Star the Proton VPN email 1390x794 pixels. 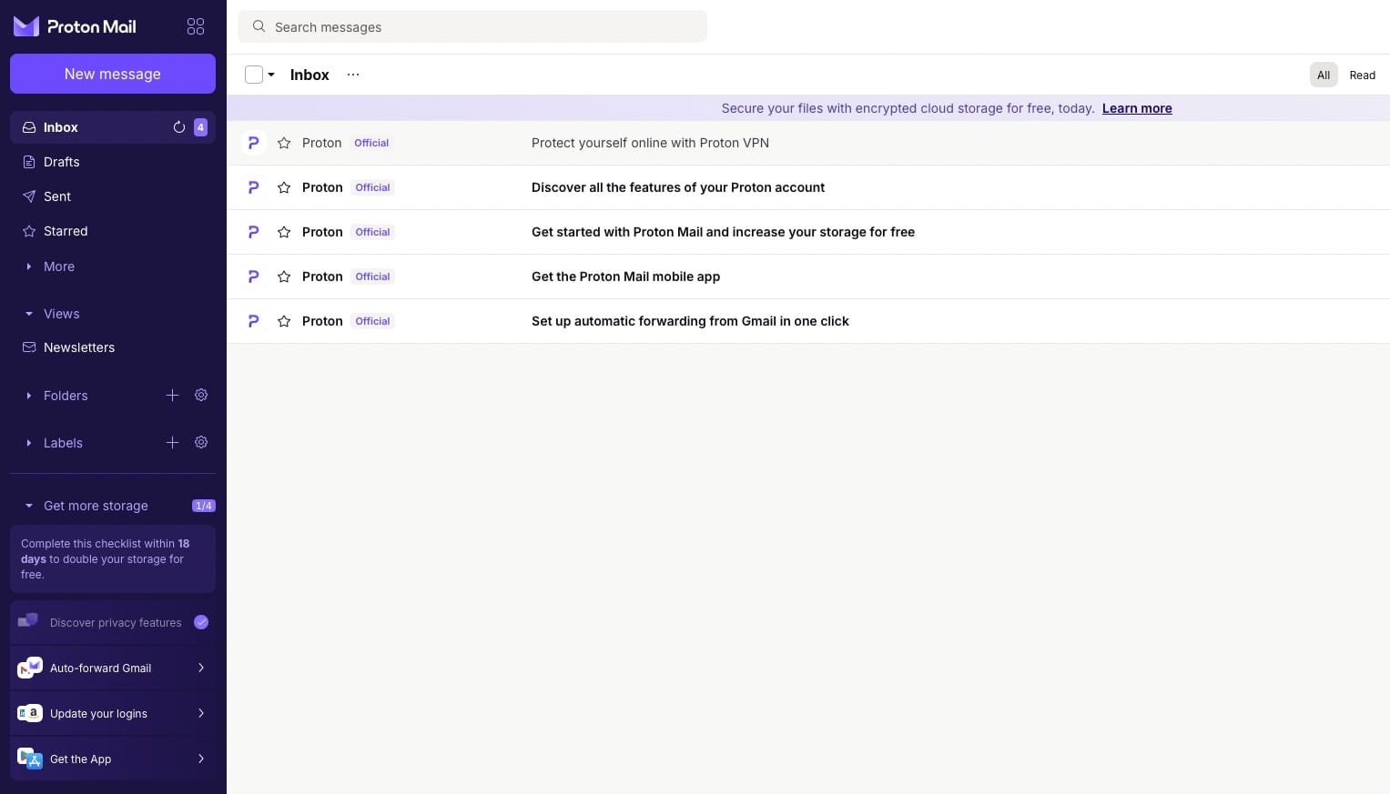point(284,143)
